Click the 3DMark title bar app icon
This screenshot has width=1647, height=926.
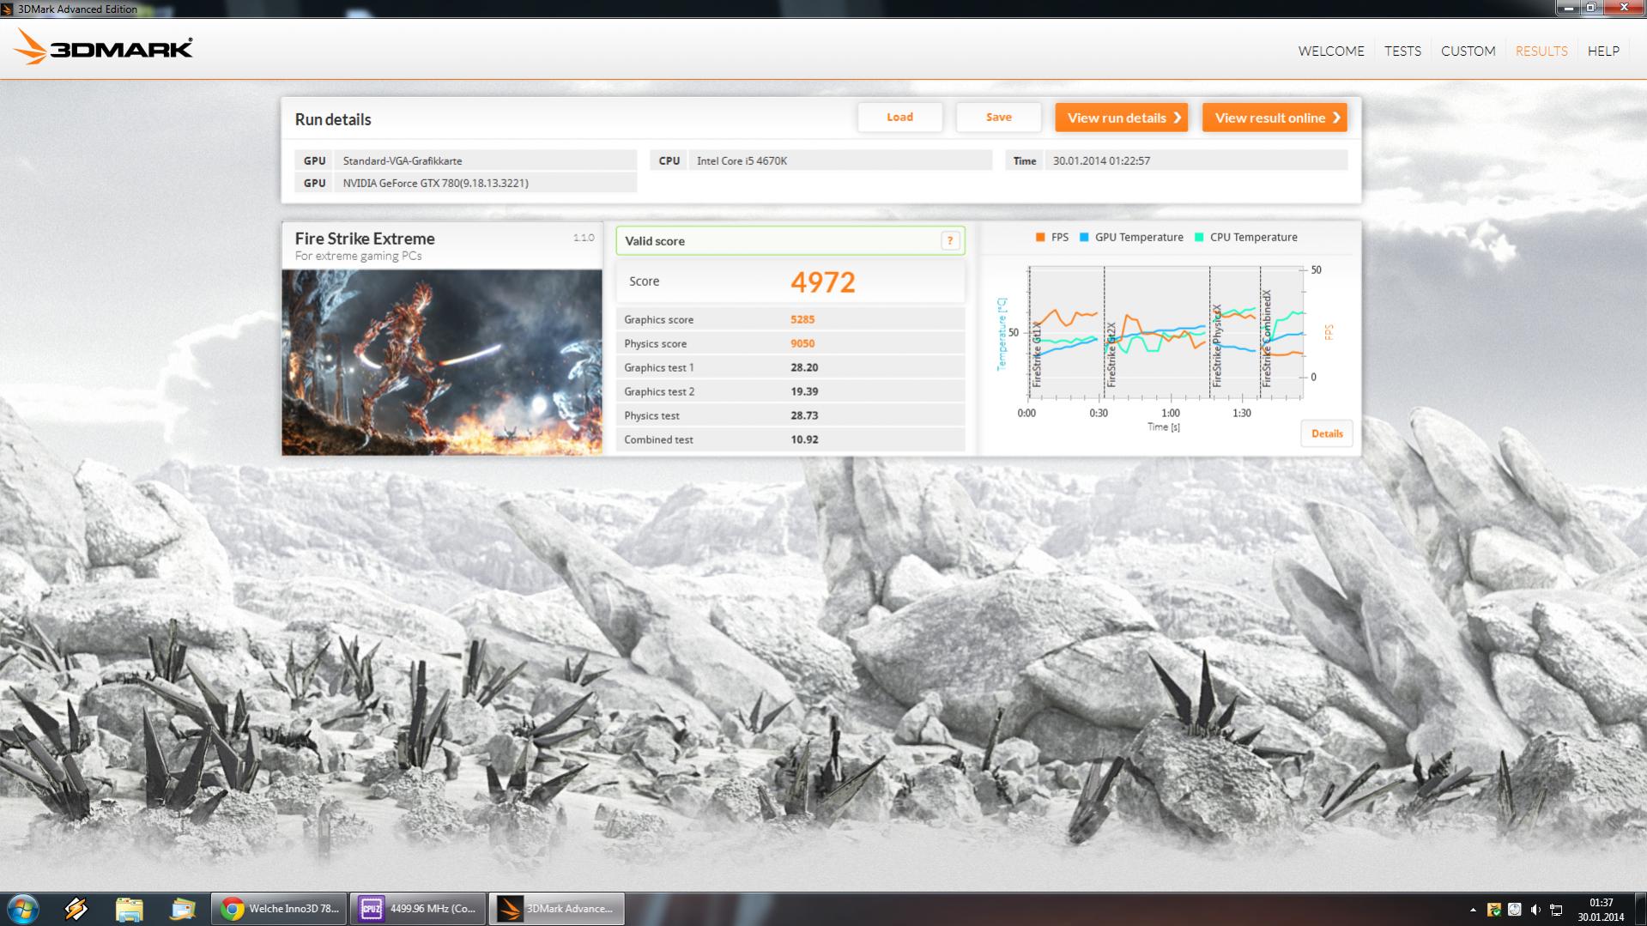pyautogui.click(x=8, y=9)
